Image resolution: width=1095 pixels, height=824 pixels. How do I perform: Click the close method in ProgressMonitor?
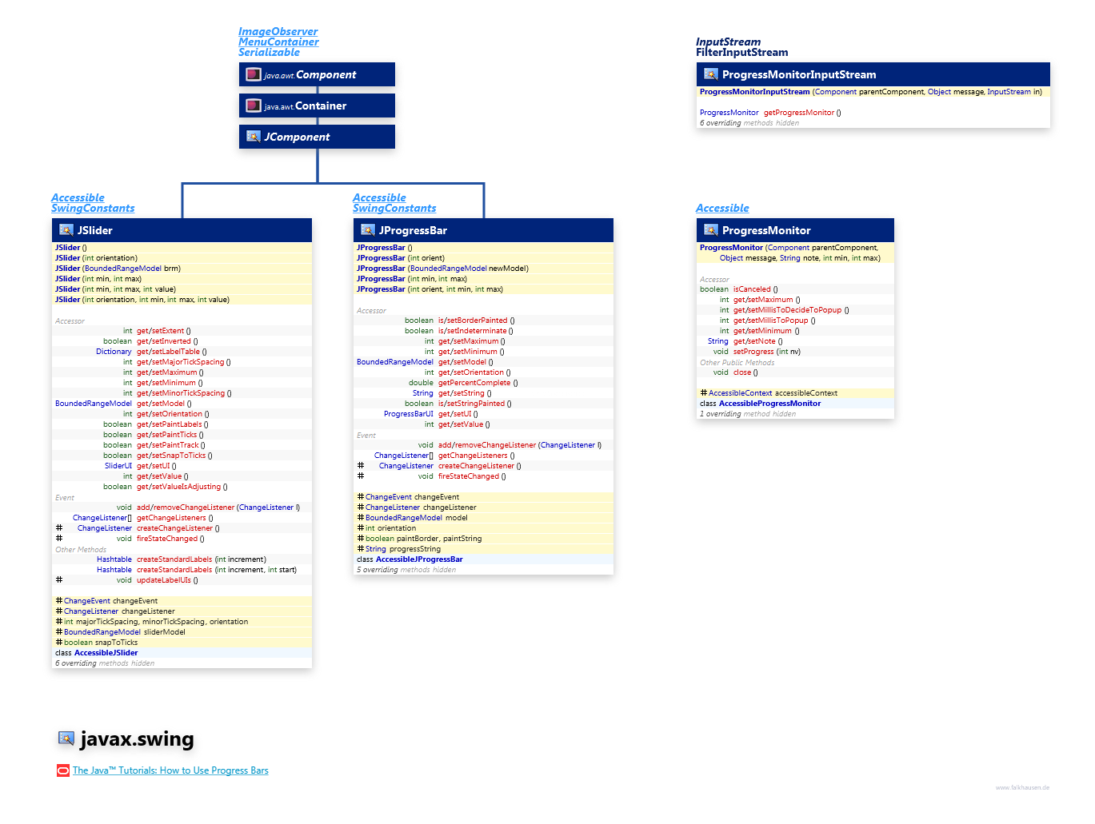pyautogui.click(x=742, y=372)
